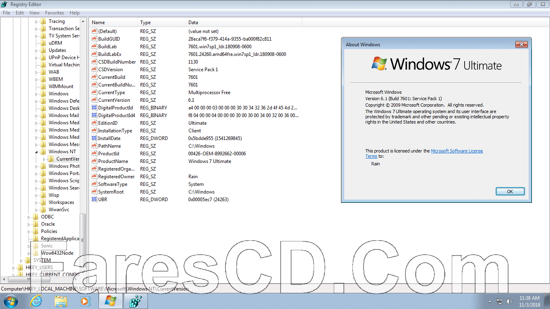Image resolution: width=550 pixels, height=309 pixels.
Task: Select the SoftwareType value name
Action: (x=113, y=184)
